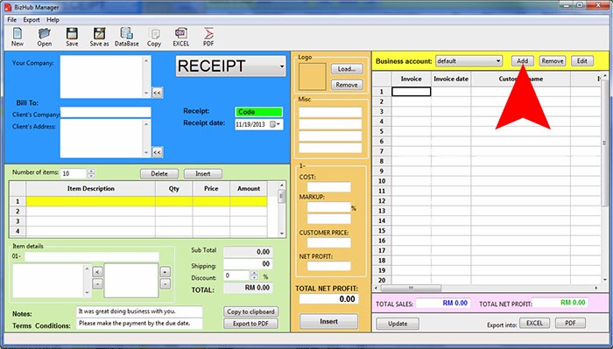Edit the business account
Screen dimensions: 613x349
(x=581, y=61)
